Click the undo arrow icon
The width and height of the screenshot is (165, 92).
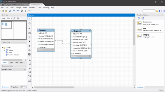[14, 11]
